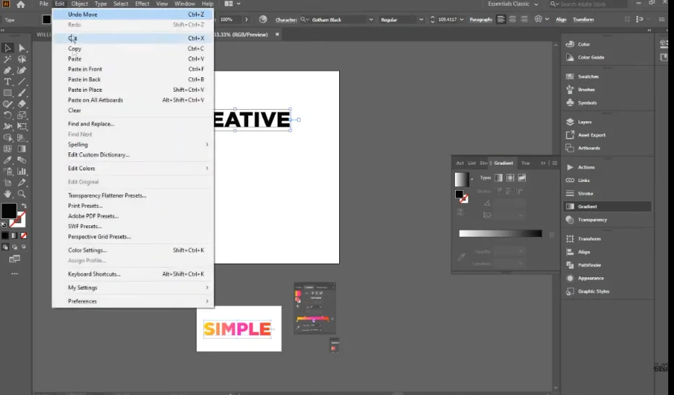This screenshot has width=674, height=395.
Task: Select the Eraser tool
Action: click(x=22, y=104)
